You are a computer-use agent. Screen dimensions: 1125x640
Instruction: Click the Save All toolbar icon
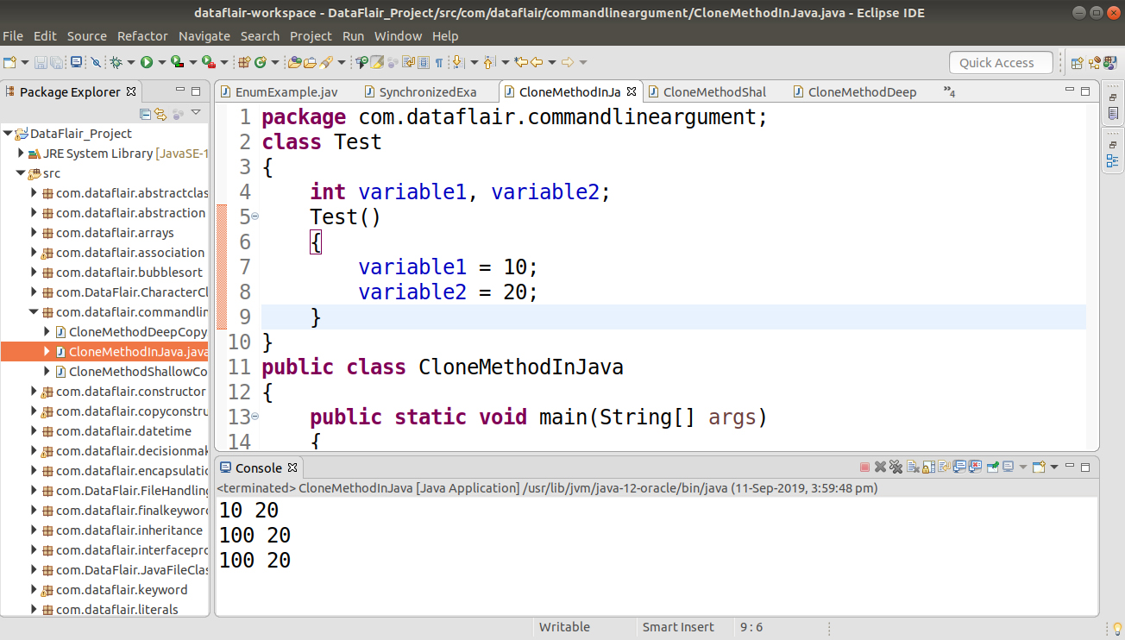(x=56, y=62)
